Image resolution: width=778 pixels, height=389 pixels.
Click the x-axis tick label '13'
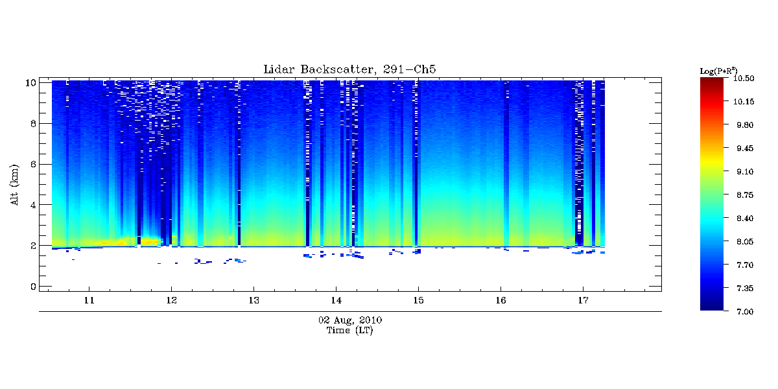(x=253, y=300)
